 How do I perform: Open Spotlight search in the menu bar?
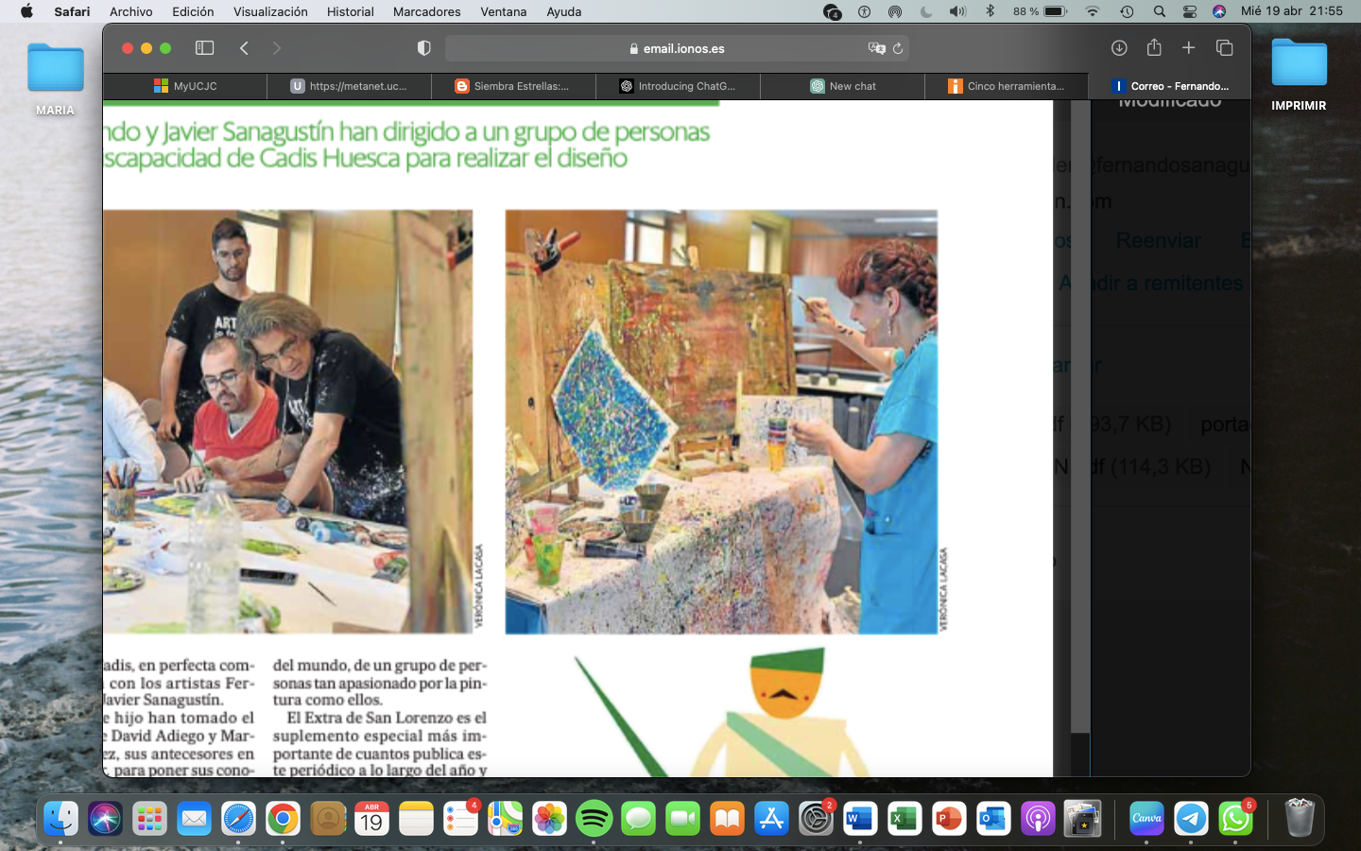(1159, 11)
